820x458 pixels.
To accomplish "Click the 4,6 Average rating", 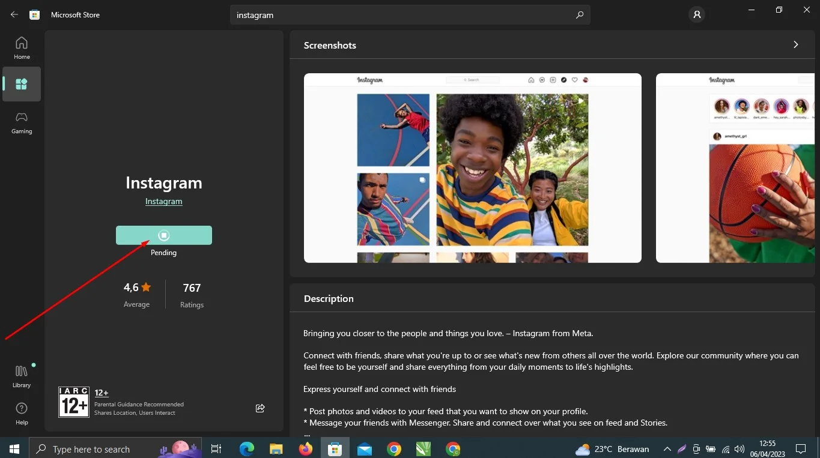I will point(137,295).
